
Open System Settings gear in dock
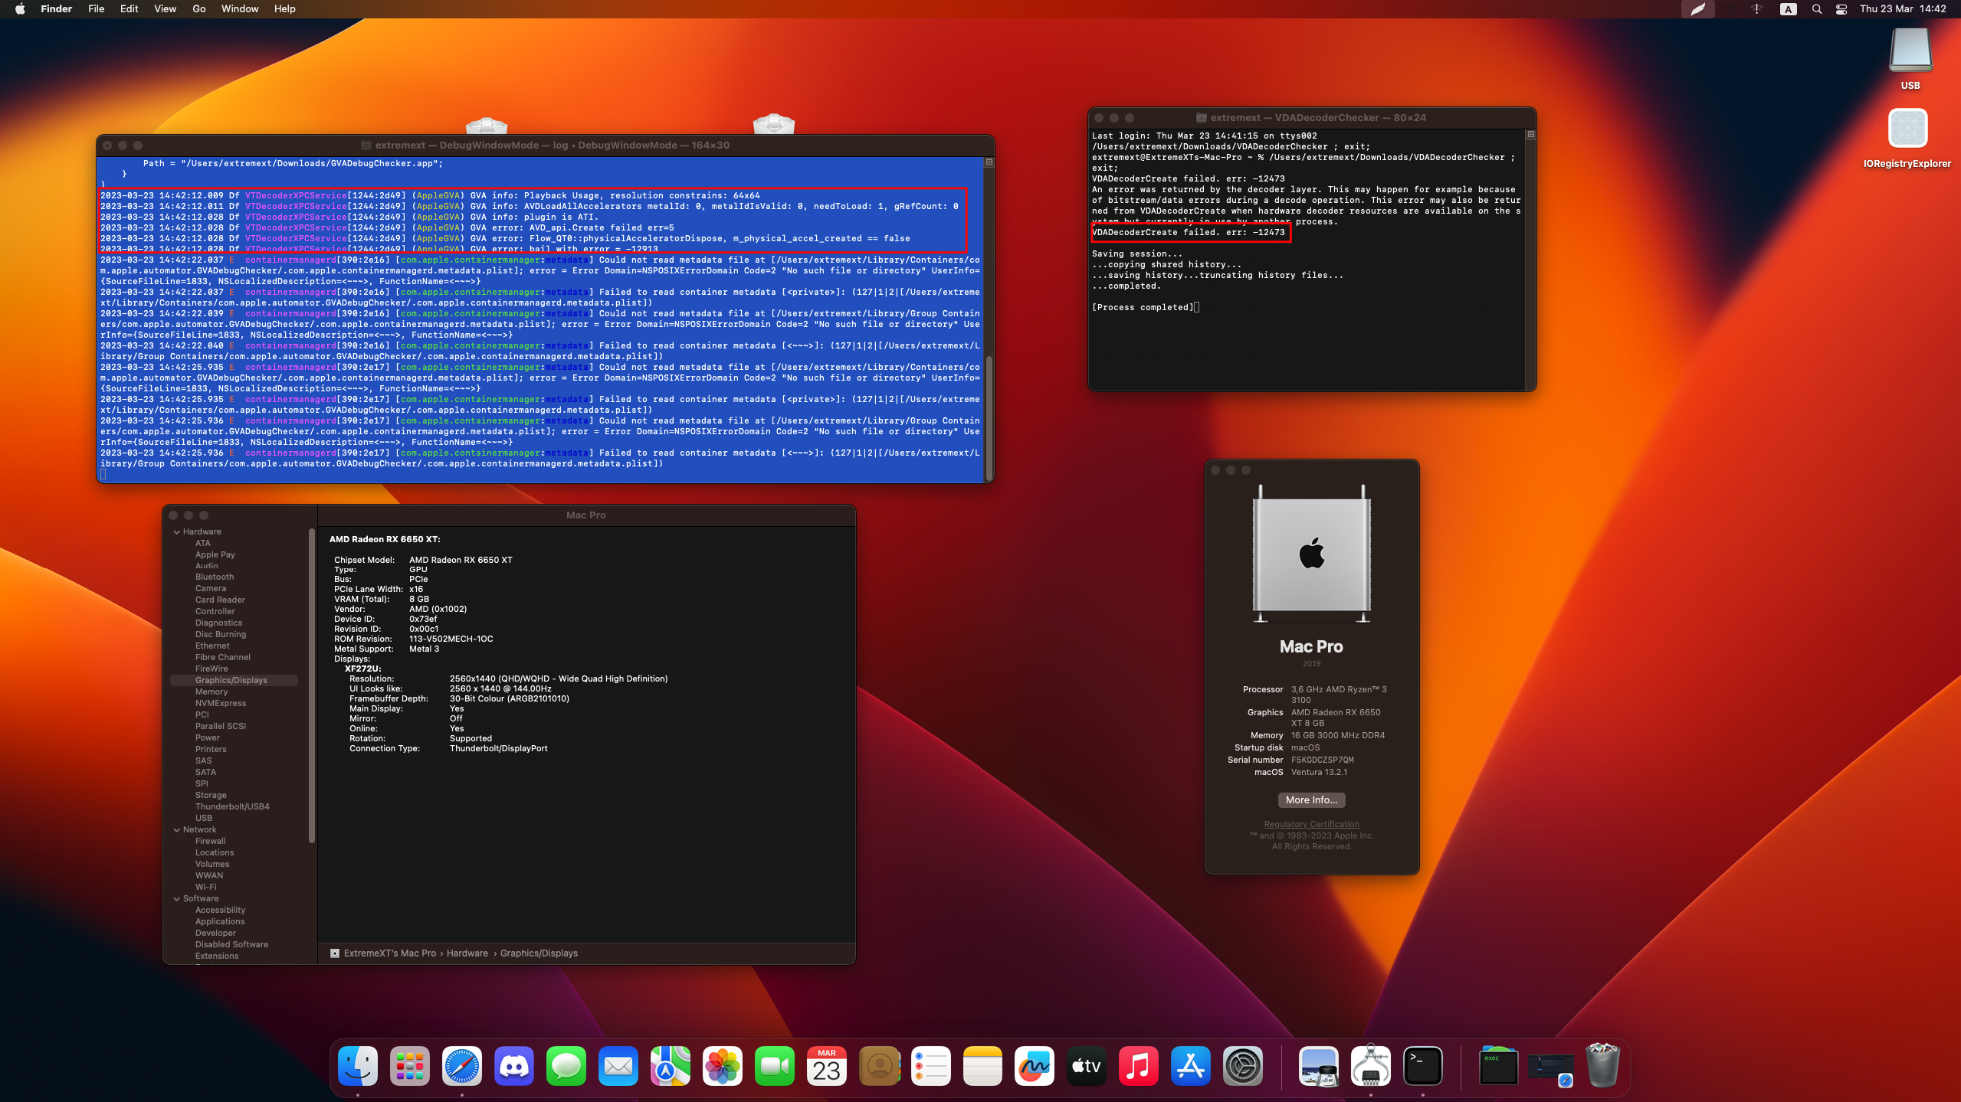1242,1066
